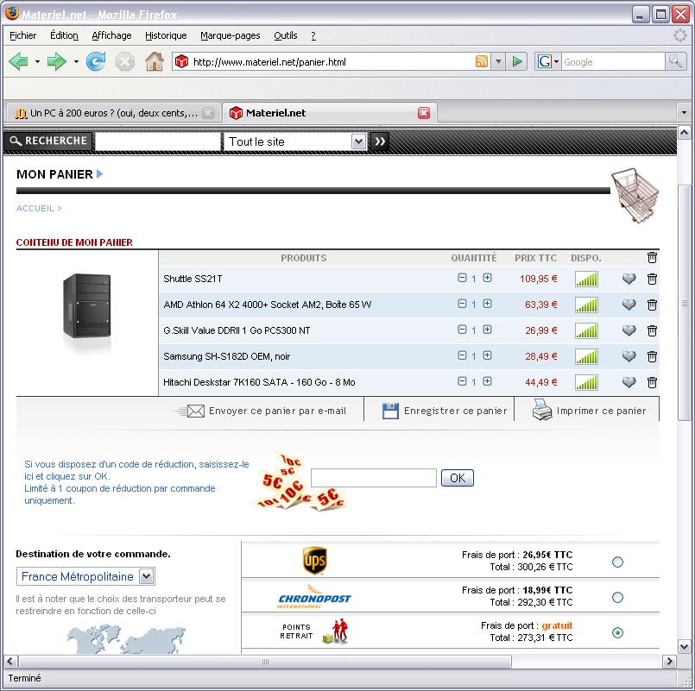
Task: Increase quantity of Shuttle SS21T
Action: click(x=487, y=278)
